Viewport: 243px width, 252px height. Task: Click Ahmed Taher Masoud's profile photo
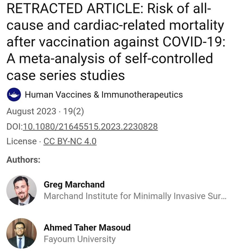tap(21, 233)
